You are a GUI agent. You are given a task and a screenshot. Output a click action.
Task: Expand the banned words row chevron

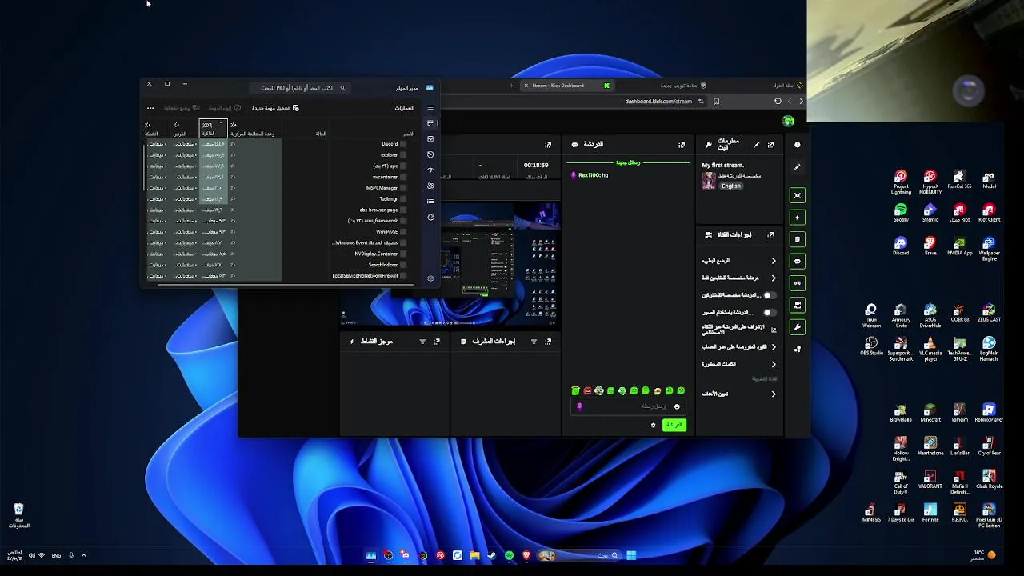pos(774,364)
